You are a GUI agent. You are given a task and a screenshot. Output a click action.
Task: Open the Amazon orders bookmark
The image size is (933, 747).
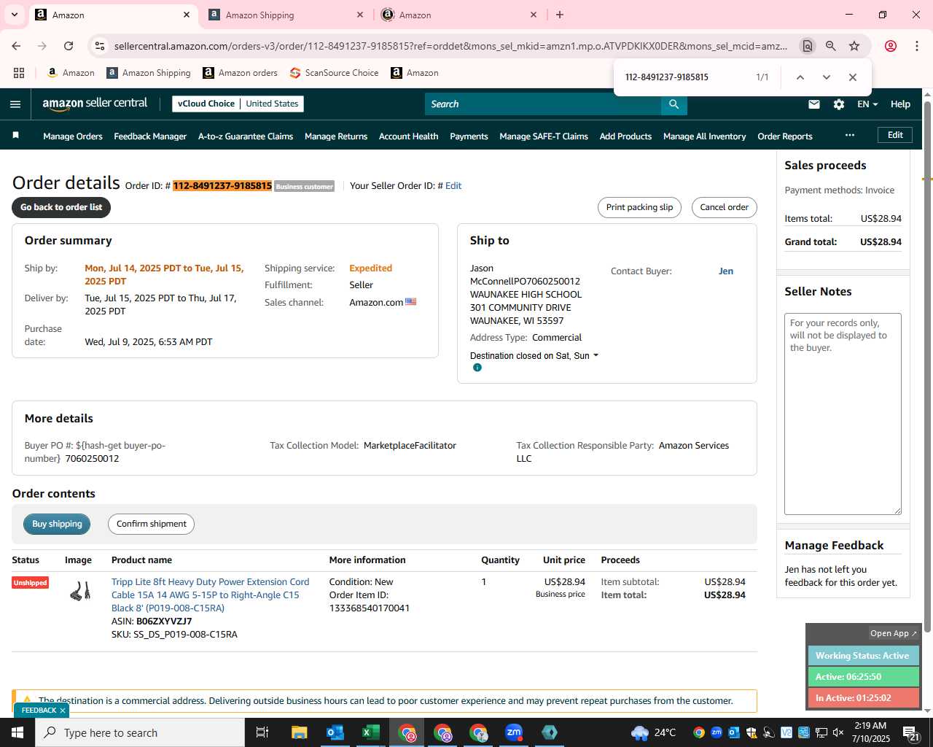240,73
